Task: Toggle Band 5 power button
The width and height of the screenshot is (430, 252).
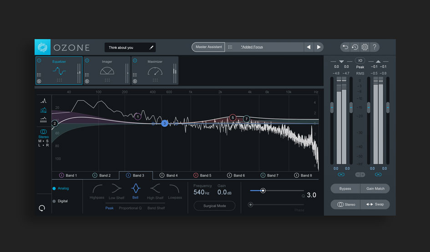Action: [196, 175]
